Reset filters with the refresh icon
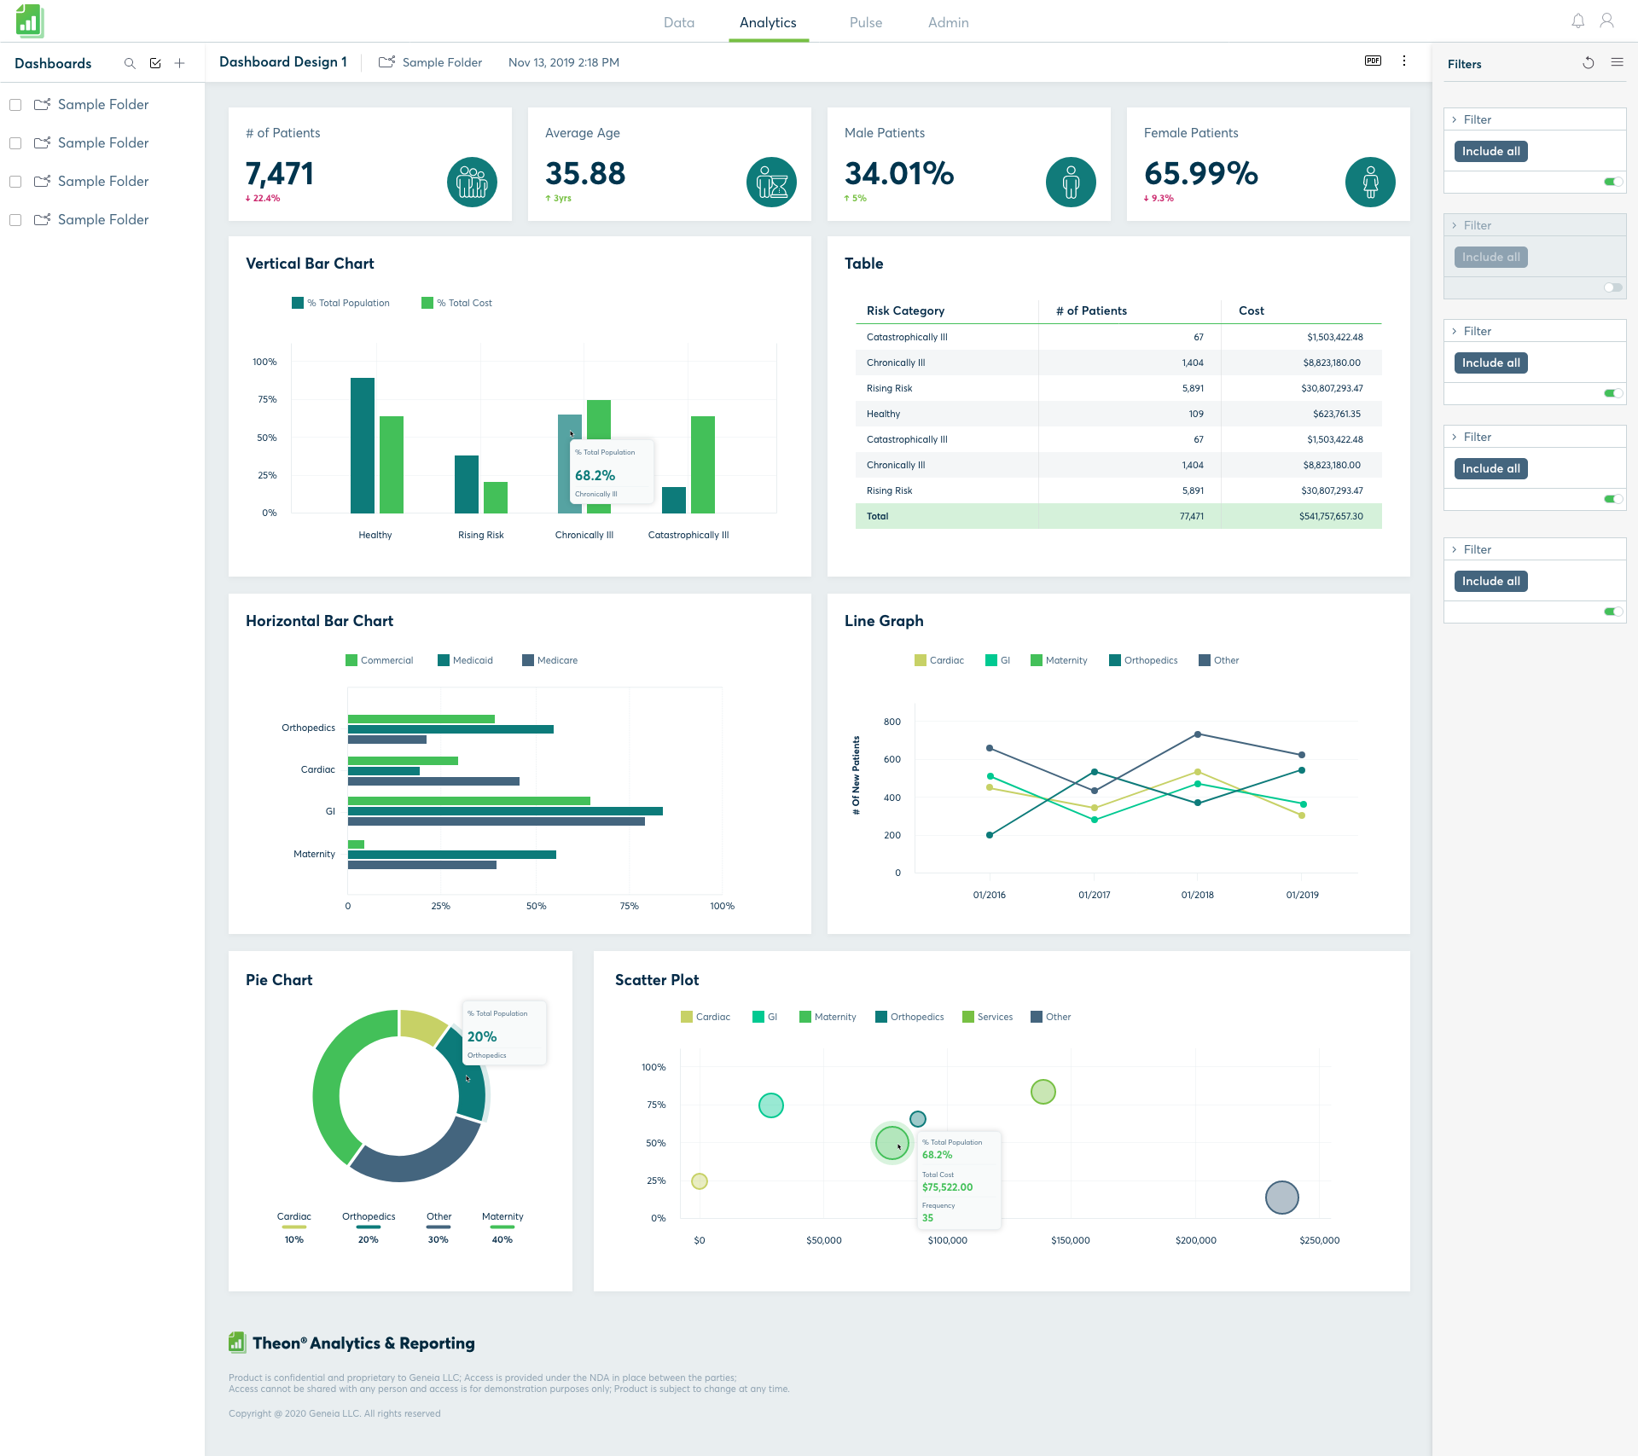 (x=1589, y=63)
